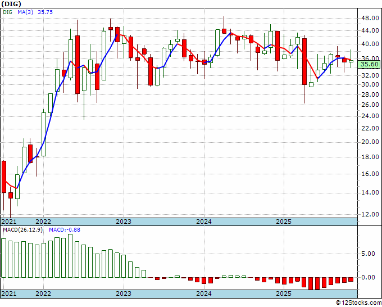Click 2021 on the MACD panel time axis
The height and width of the screenshot is (307, 382).
click(9, 294)
